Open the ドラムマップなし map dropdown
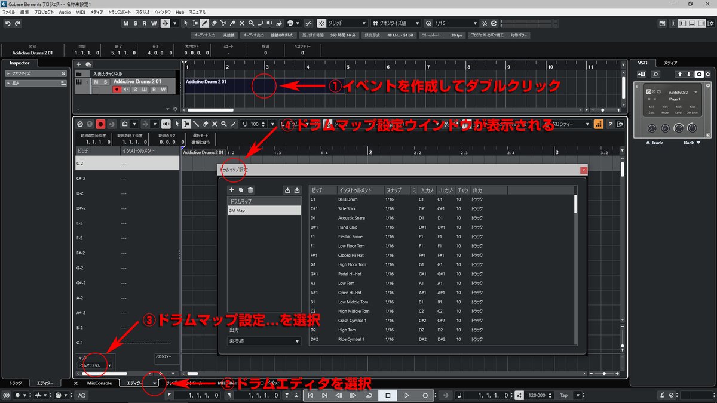 click(x=94, y=365)
